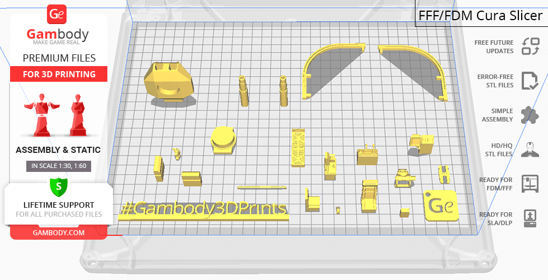Click the LIFETIME SUPPORT text
This screenshot has height=280, width=548.
[x=59, y=205]
